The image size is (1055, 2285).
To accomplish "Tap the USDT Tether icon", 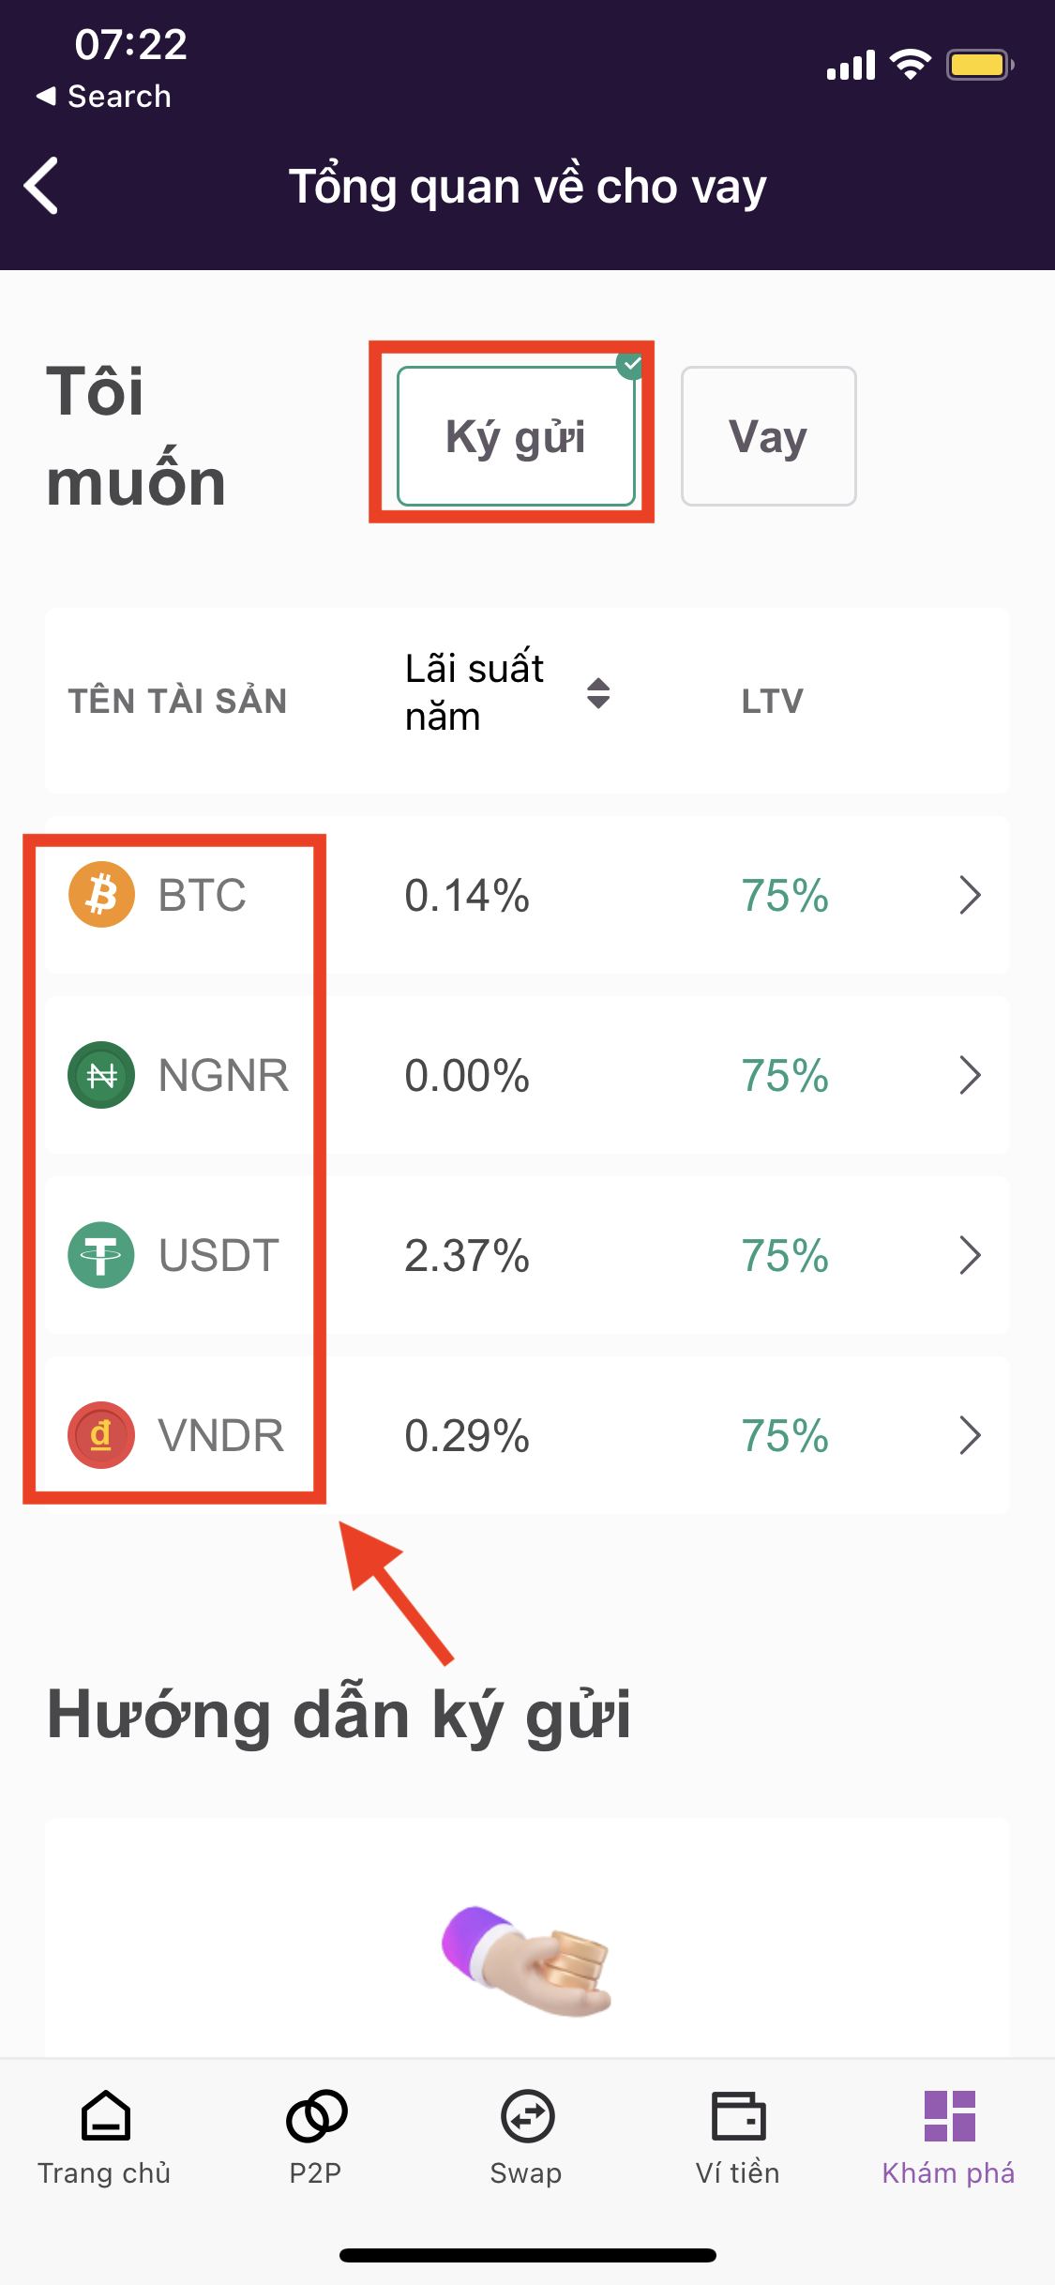I will 101,1255.
